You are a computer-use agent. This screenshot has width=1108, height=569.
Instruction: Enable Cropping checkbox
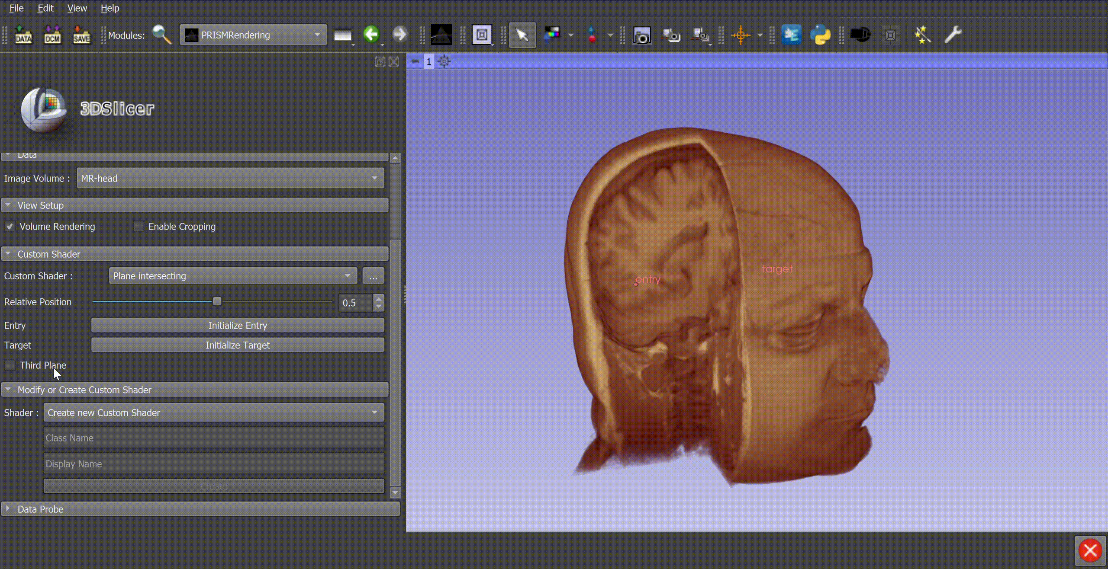tap(138, 227)
